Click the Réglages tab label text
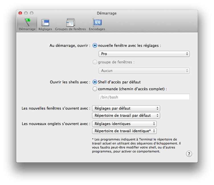This screenshot has height=185, width=214. [x=45, y=29]
